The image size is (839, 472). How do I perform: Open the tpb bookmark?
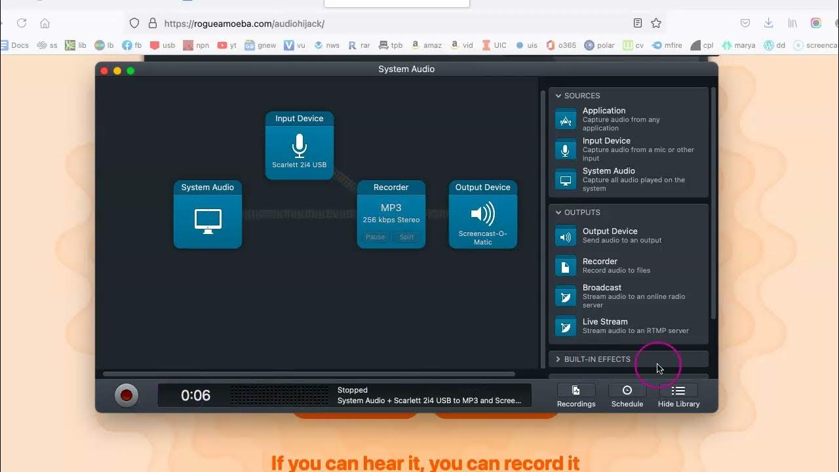391,45
